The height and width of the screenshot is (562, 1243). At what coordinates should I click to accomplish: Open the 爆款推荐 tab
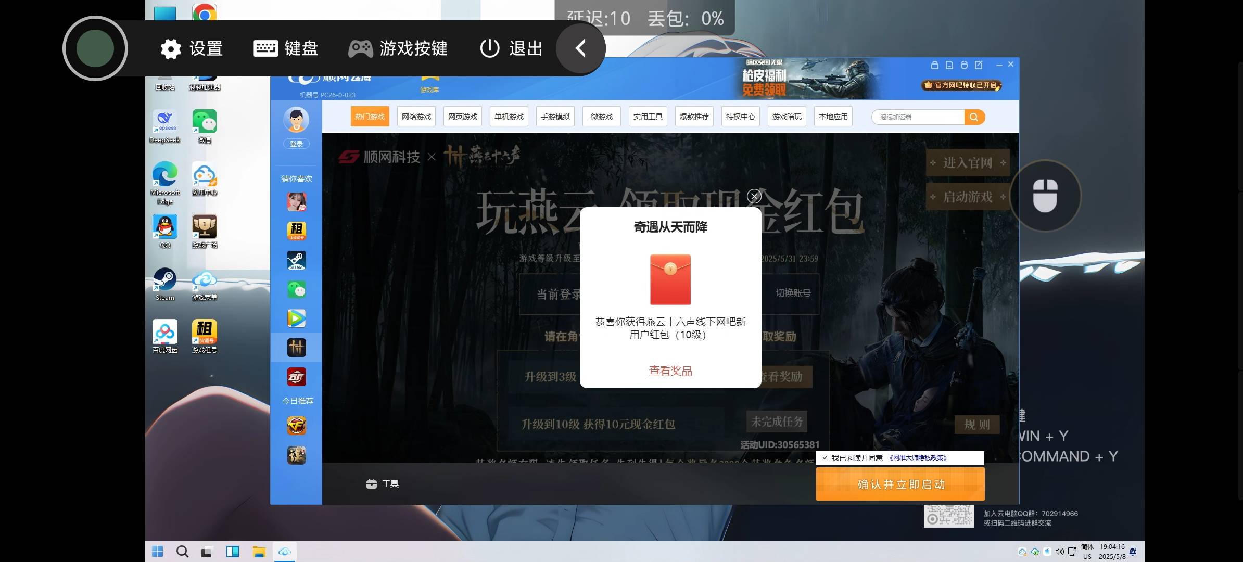[x=694, y=117]
